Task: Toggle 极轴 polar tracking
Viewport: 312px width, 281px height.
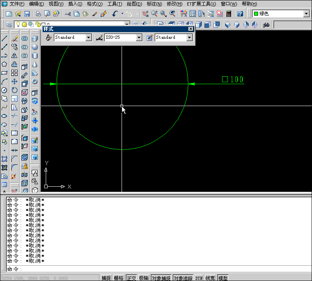Action: pyautogui.click(x=143, y=278)
